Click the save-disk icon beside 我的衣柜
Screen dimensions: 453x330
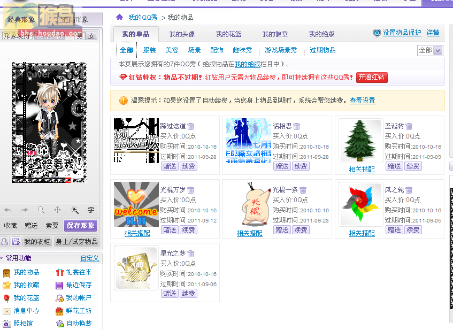pos(16,242)
